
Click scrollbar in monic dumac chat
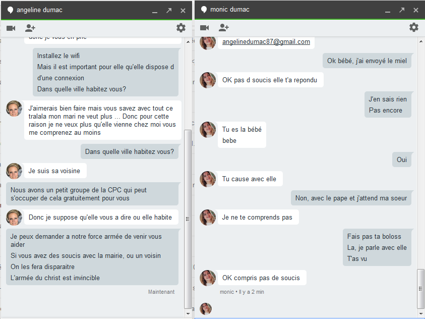point(421,288)
